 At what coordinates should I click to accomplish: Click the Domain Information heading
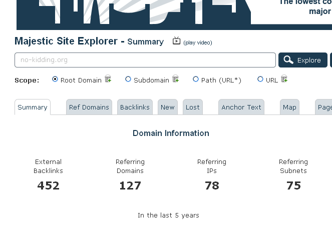pos(171,133)
